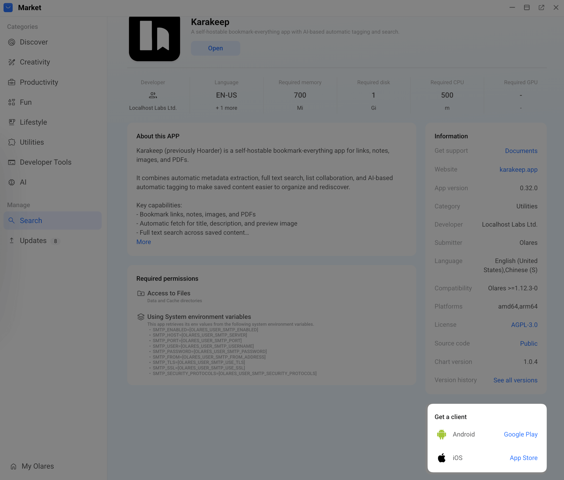The width and height of the screenshot is (564, 480).
Task: Click the 8 updates badge
Action: click(55, 241)
